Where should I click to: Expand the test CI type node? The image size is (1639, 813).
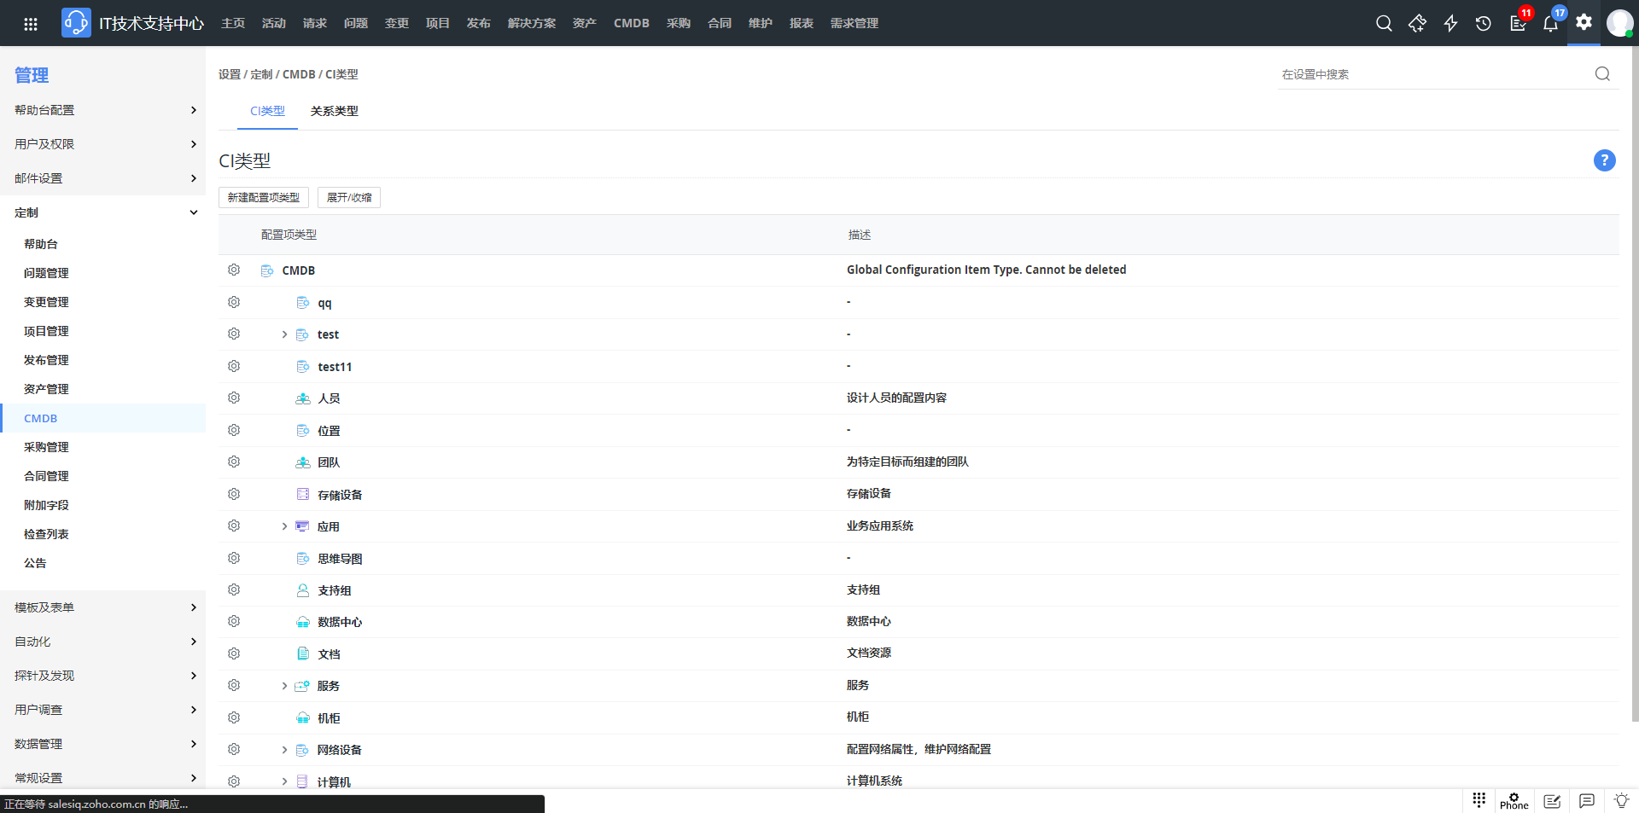[284, 334]
